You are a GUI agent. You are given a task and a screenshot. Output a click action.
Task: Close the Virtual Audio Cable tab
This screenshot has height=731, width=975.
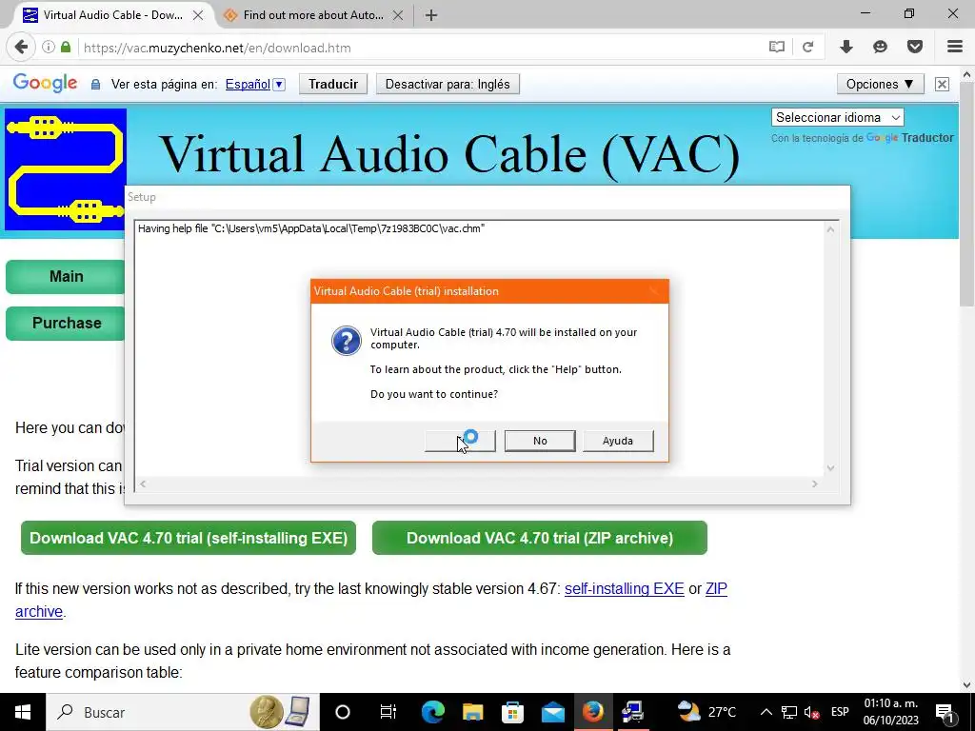(198, 15)
